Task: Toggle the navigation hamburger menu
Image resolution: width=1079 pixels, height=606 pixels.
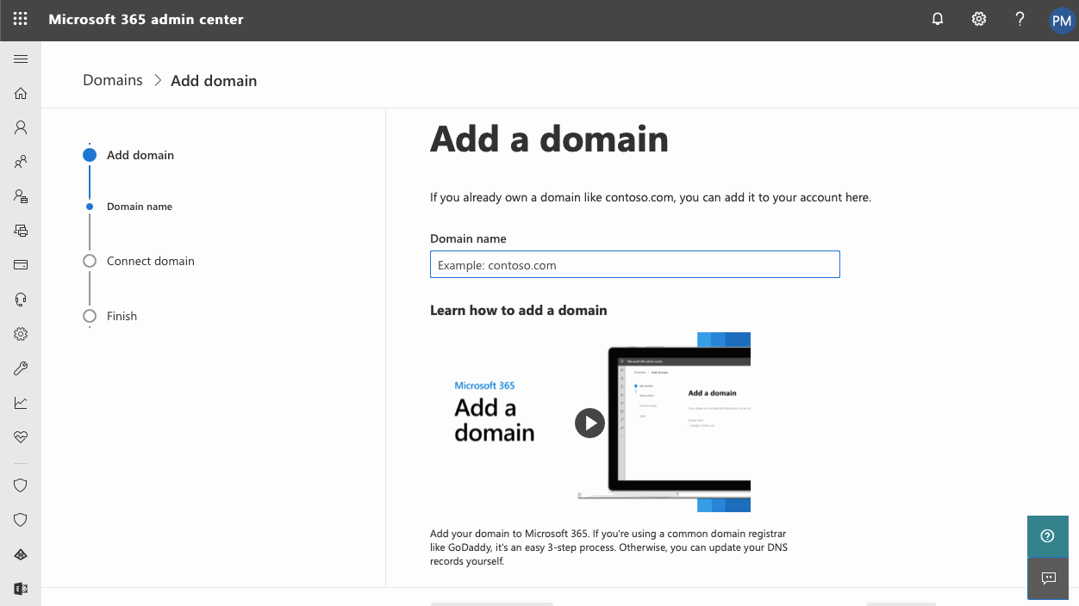Action: 21,59
